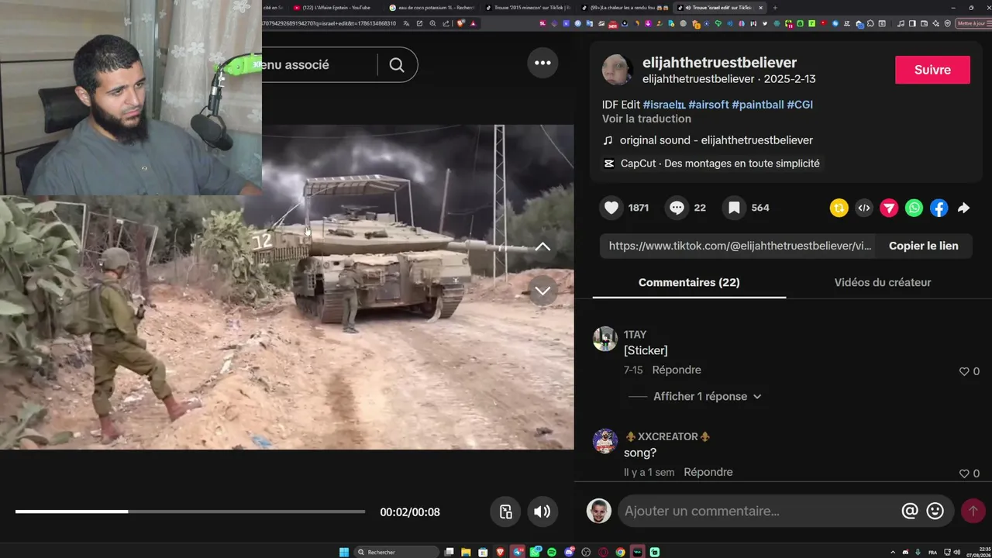
Task: Bookmark the video with the save icon
Action: click(x=734, y=208)
